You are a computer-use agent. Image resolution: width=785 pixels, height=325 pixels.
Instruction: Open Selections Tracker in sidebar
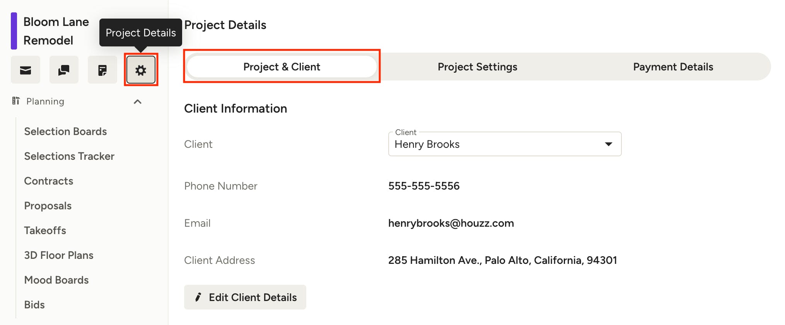tap(69, 156)
